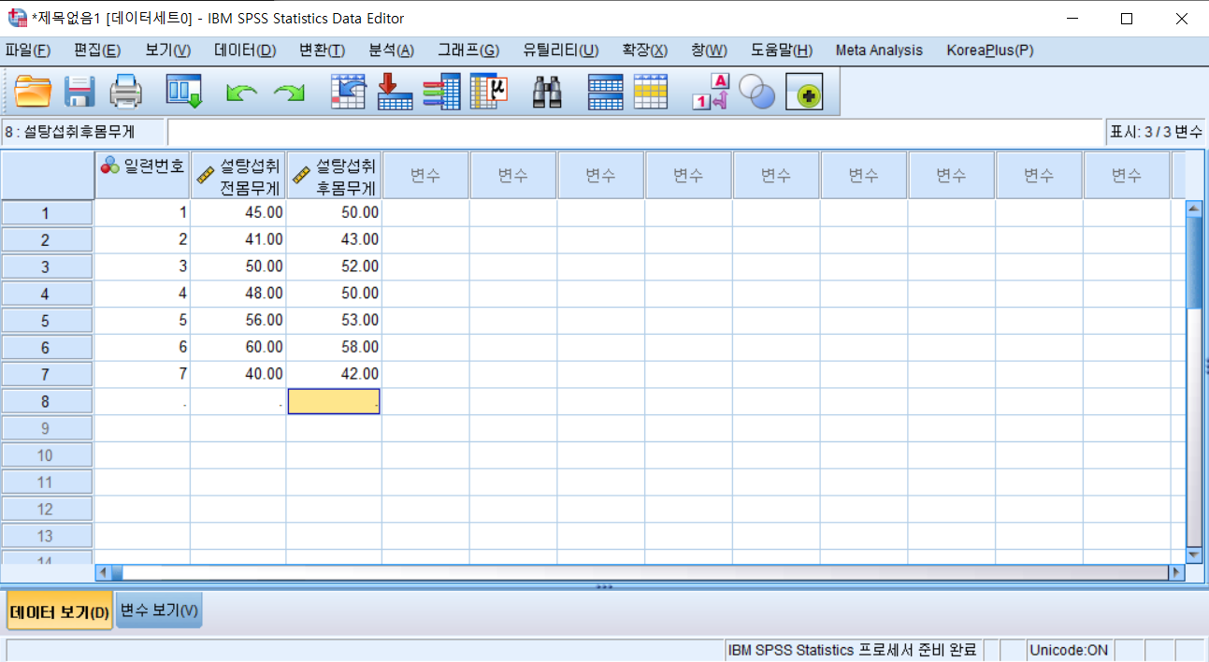The width and height of the screenshot is (1209, 662).
Task: Open the 보기 menu
Action: pos(167,50)
